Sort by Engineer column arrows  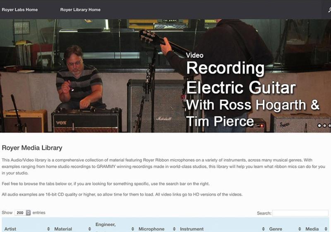[133, 229]
